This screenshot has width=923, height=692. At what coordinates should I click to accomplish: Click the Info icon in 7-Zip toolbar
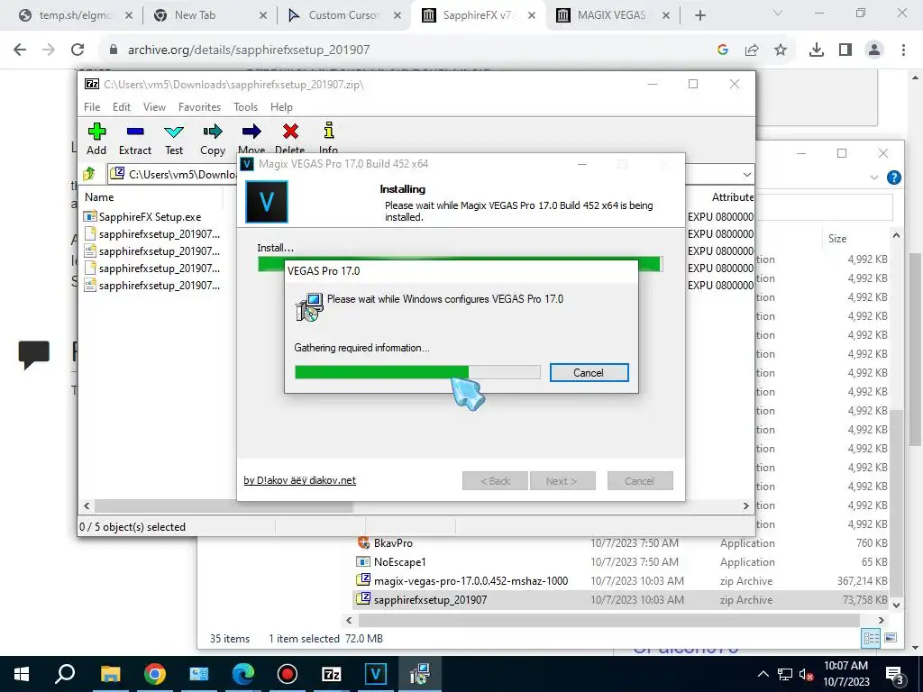point(328,131)
